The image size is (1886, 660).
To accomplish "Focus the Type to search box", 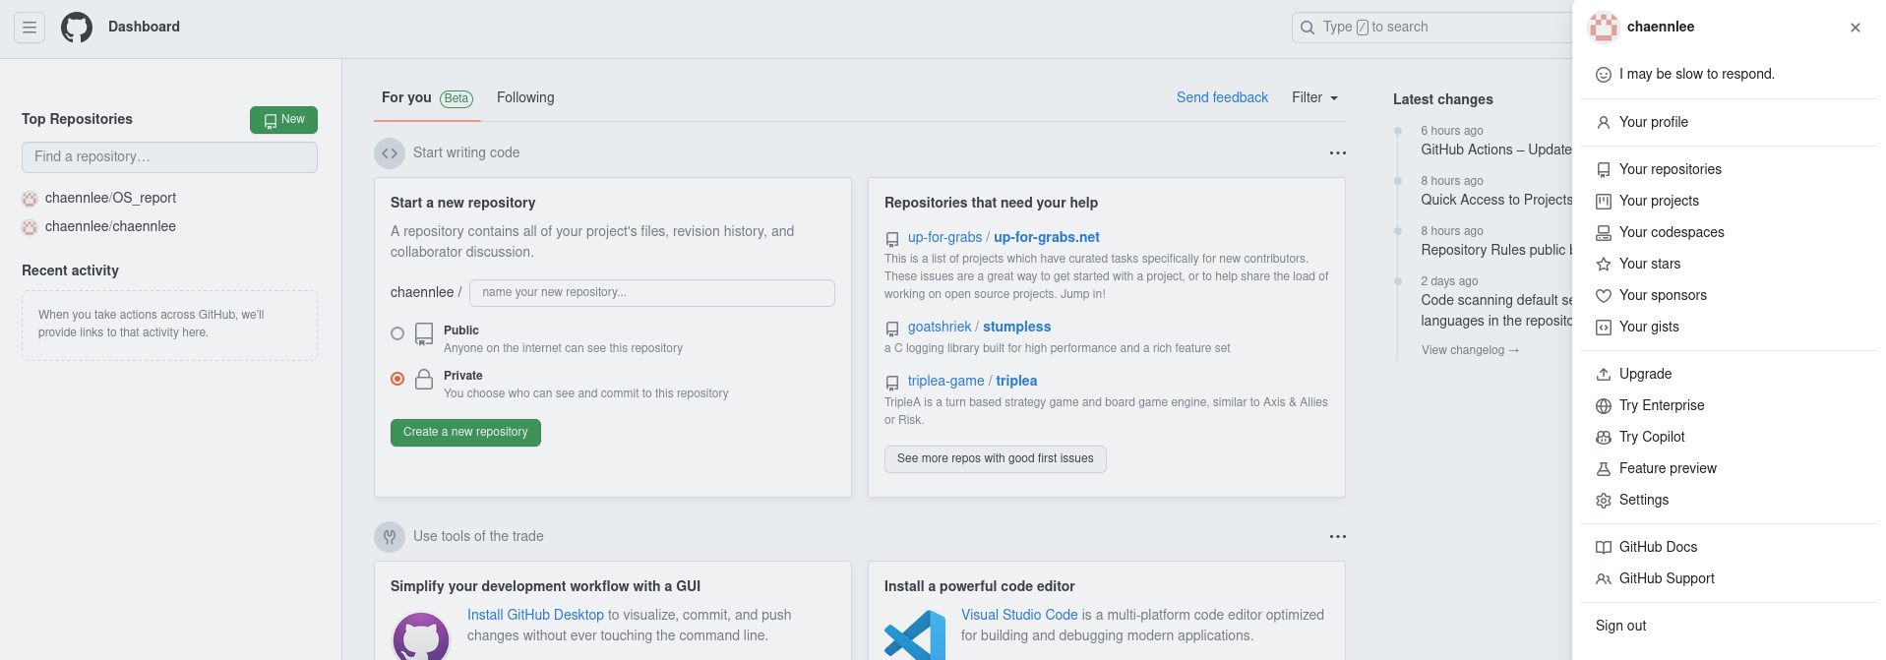I will pyautogui.click(x=1431, y=28).
